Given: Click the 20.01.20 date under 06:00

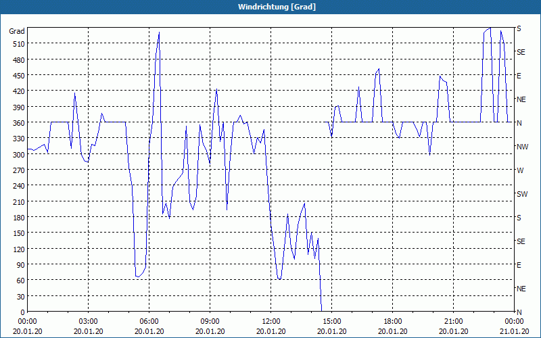Looking at the screenshot, I should 149,331.
